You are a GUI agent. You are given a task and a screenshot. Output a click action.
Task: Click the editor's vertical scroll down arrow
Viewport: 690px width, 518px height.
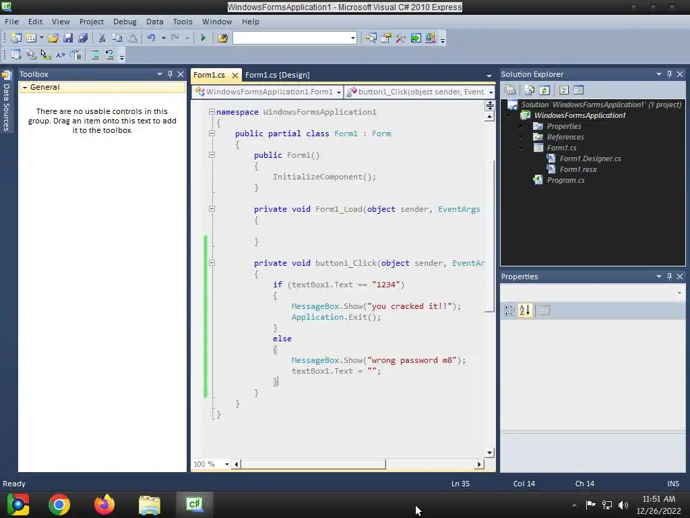pos(489,453)
